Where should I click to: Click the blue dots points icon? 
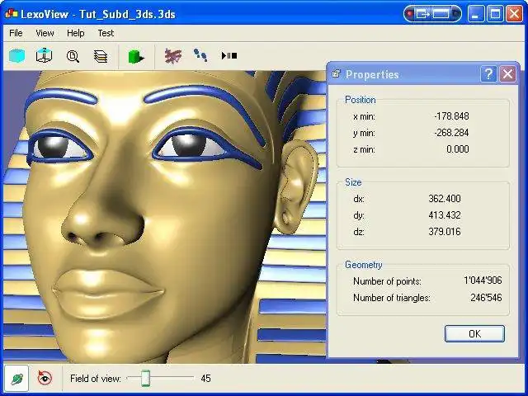click(x=200, y=55)
